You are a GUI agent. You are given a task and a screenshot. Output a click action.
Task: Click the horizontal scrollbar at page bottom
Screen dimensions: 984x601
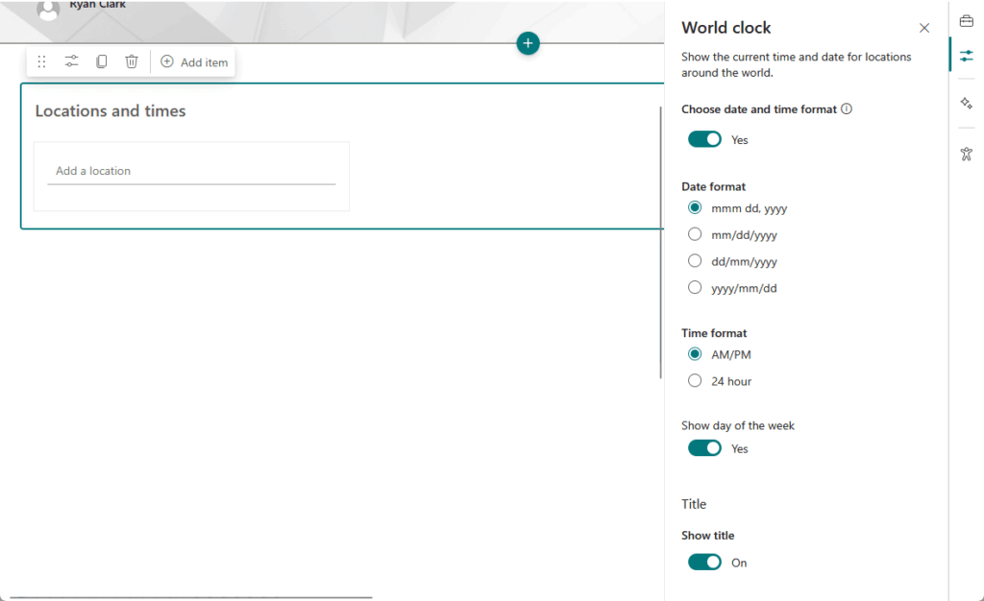click(x=191, y=598)
